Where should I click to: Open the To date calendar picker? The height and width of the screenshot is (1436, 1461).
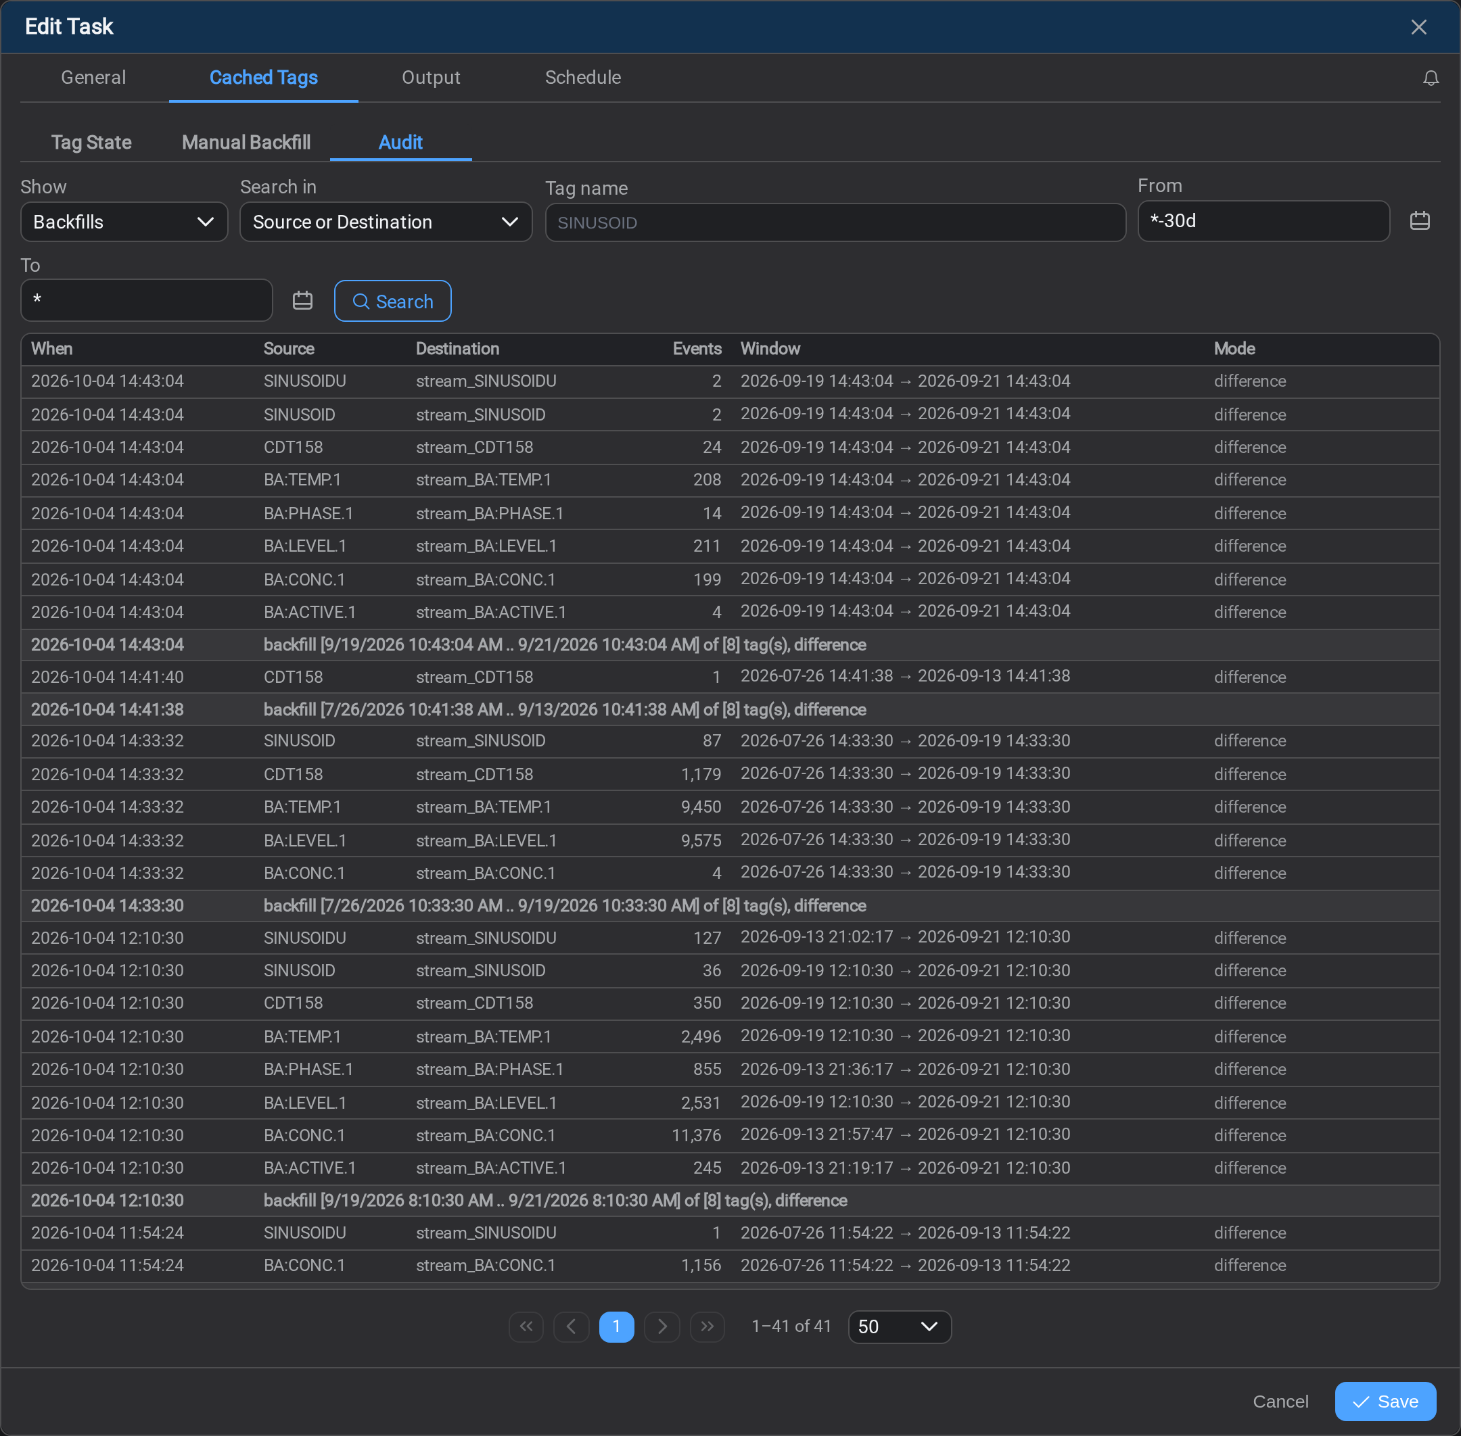click(302, 300)
